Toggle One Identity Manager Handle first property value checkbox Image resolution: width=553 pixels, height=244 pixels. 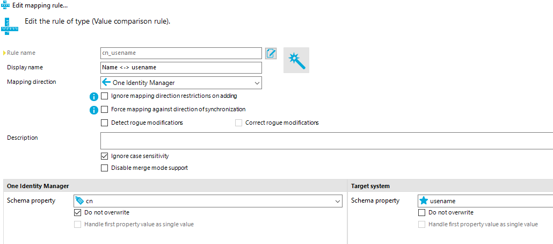pyautogui.click(x=78, y=224)
